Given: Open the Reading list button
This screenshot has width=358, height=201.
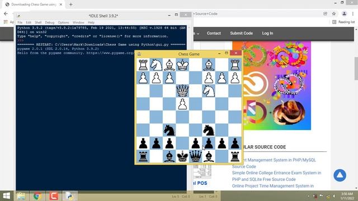Looking at the screenshot, I should pyautogui.click(x=343, y=22).
